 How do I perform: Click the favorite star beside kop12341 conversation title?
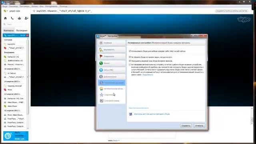pos(34,11)
